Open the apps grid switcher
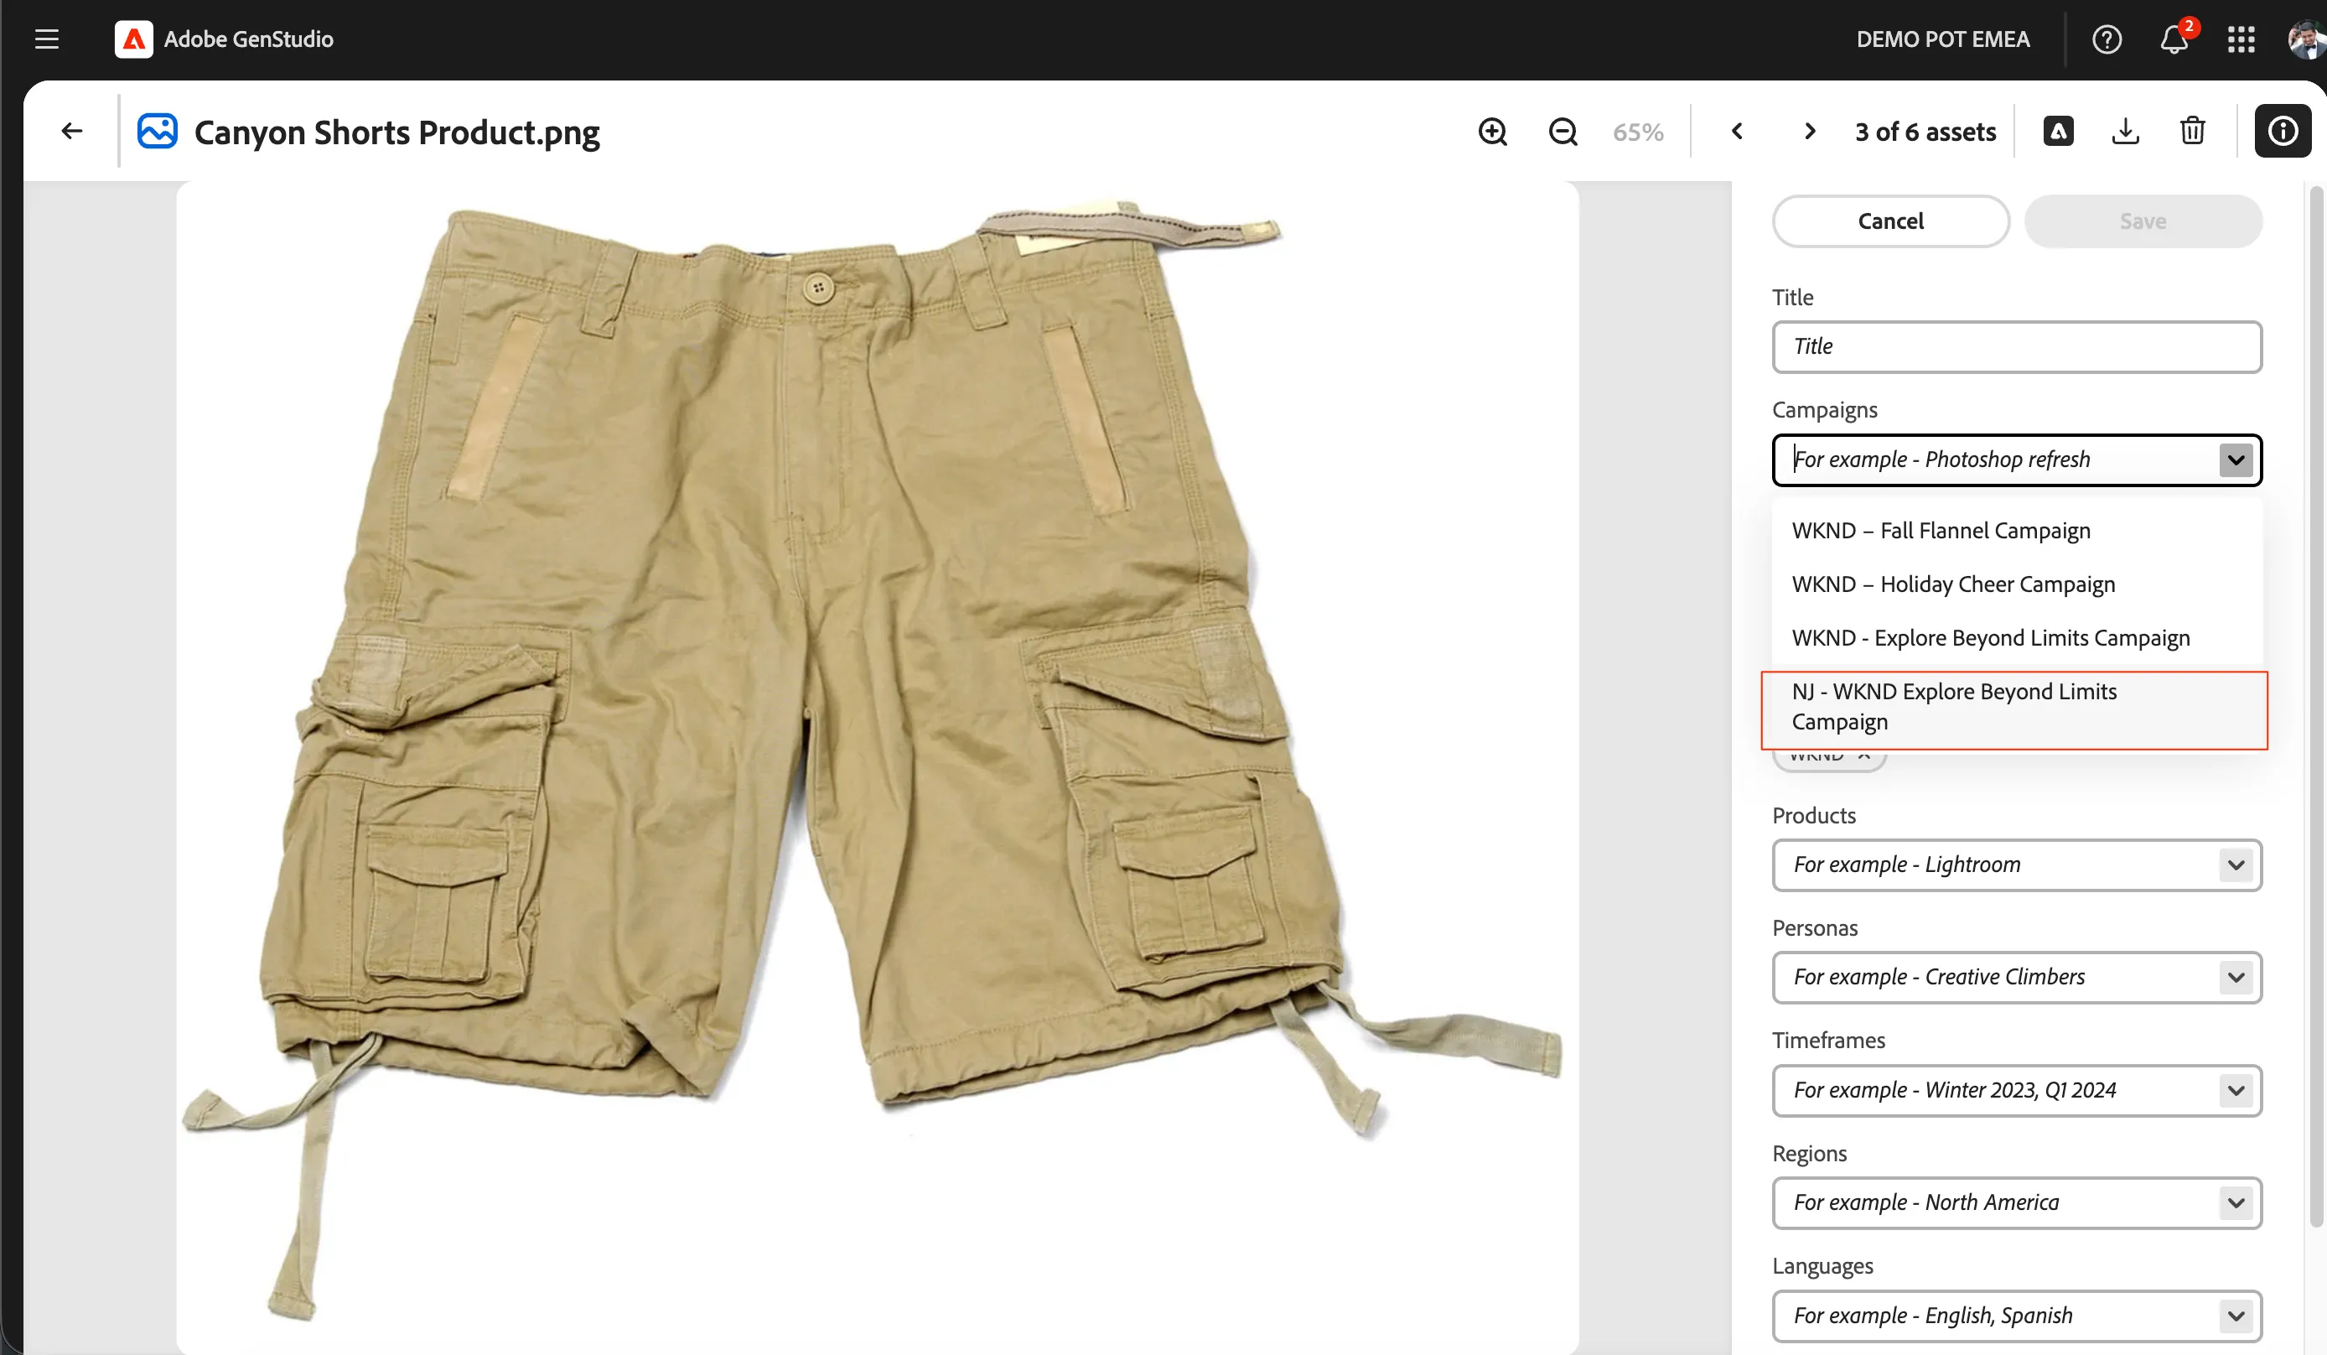 (x=2241, y=39)
